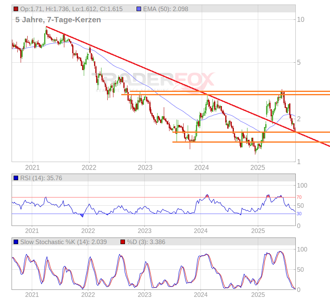330x301 pixels.
Task: Click the dark red candlestick legend swatch
Action: (16, 9)
